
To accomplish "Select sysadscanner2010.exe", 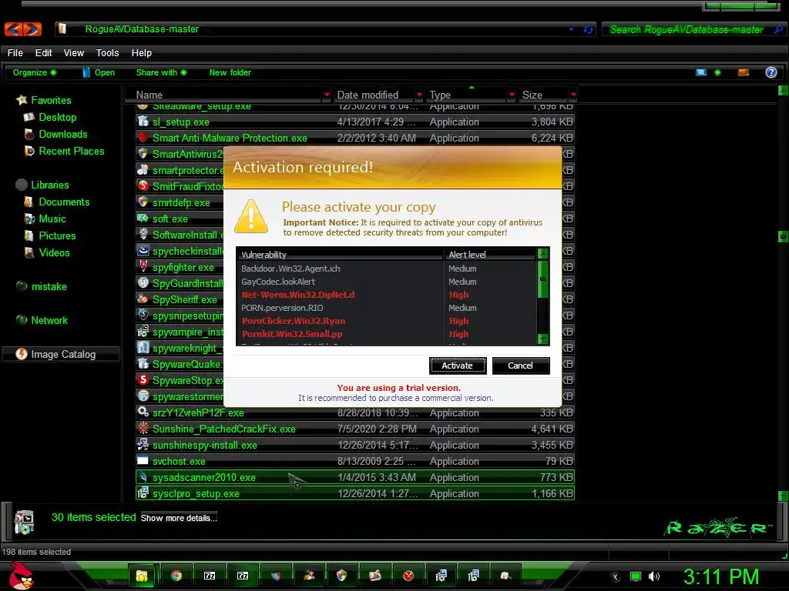I will pyautogui.click(x=354, y=477).
